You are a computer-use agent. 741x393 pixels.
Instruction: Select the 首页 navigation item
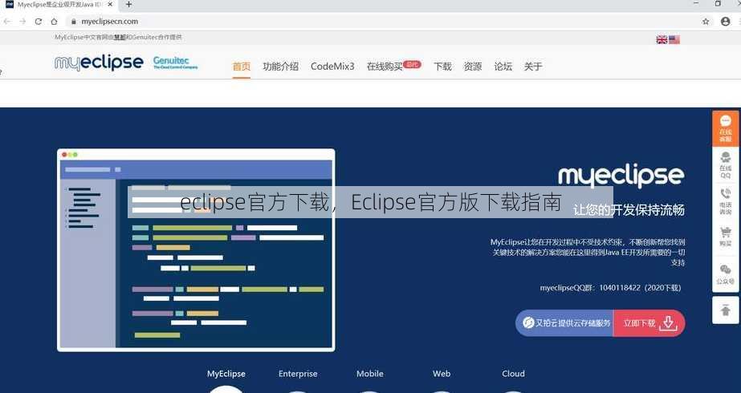click(242, 67)
